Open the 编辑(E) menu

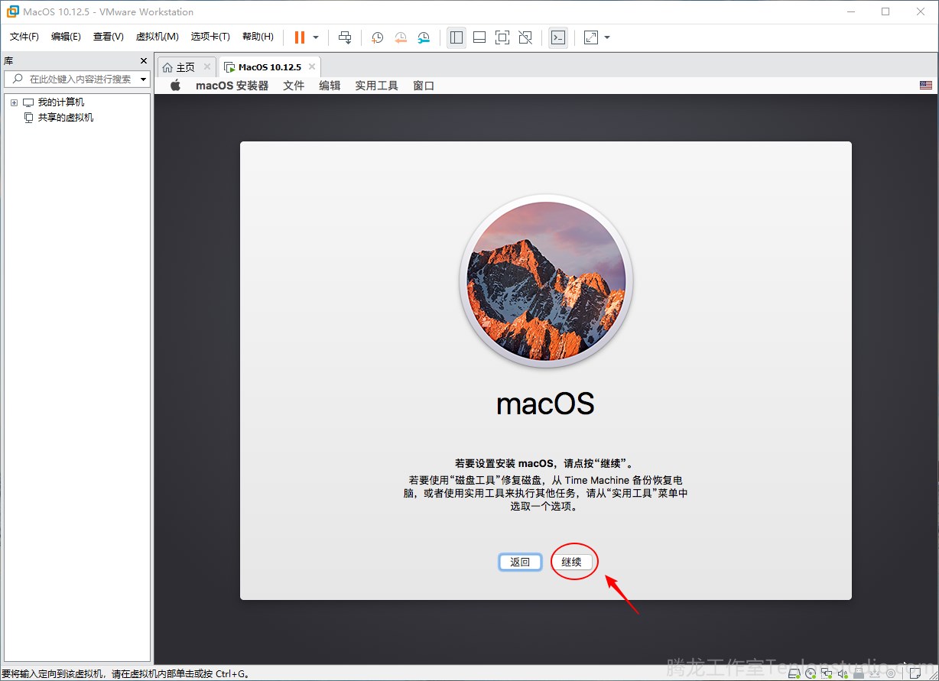click(x=66, y=37)
